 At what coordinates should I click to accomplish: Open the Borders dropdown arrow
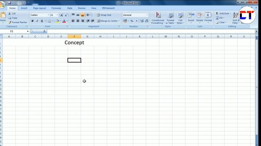click(53, 21)
